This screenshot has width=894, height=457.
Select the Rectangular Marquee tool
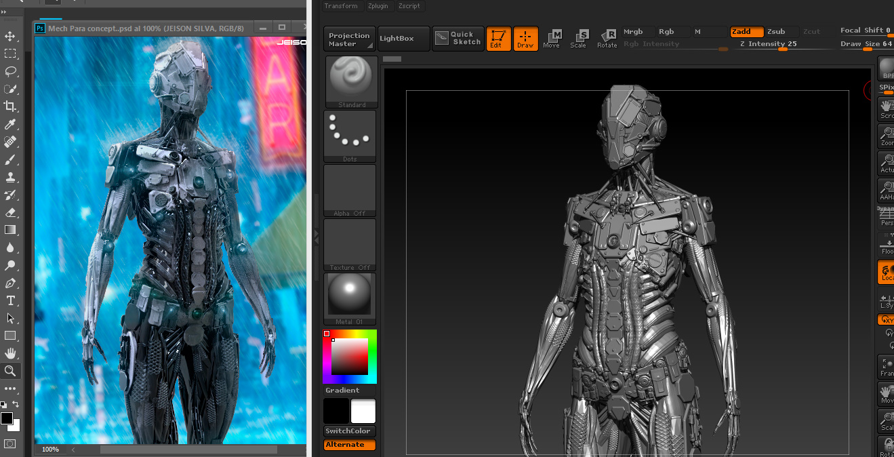tap(10, 54)
